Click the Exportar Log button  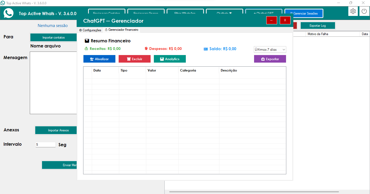(x=317, y=26)
